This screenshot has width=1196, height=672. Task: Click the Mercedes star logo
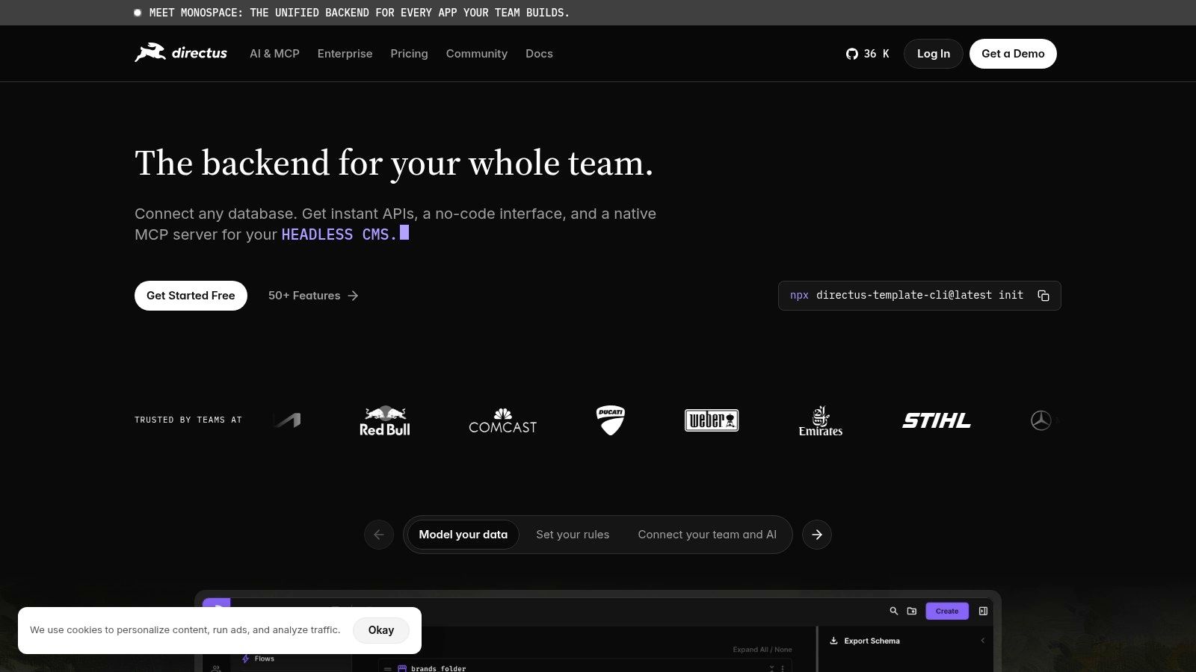click(x=1041, y=420)
